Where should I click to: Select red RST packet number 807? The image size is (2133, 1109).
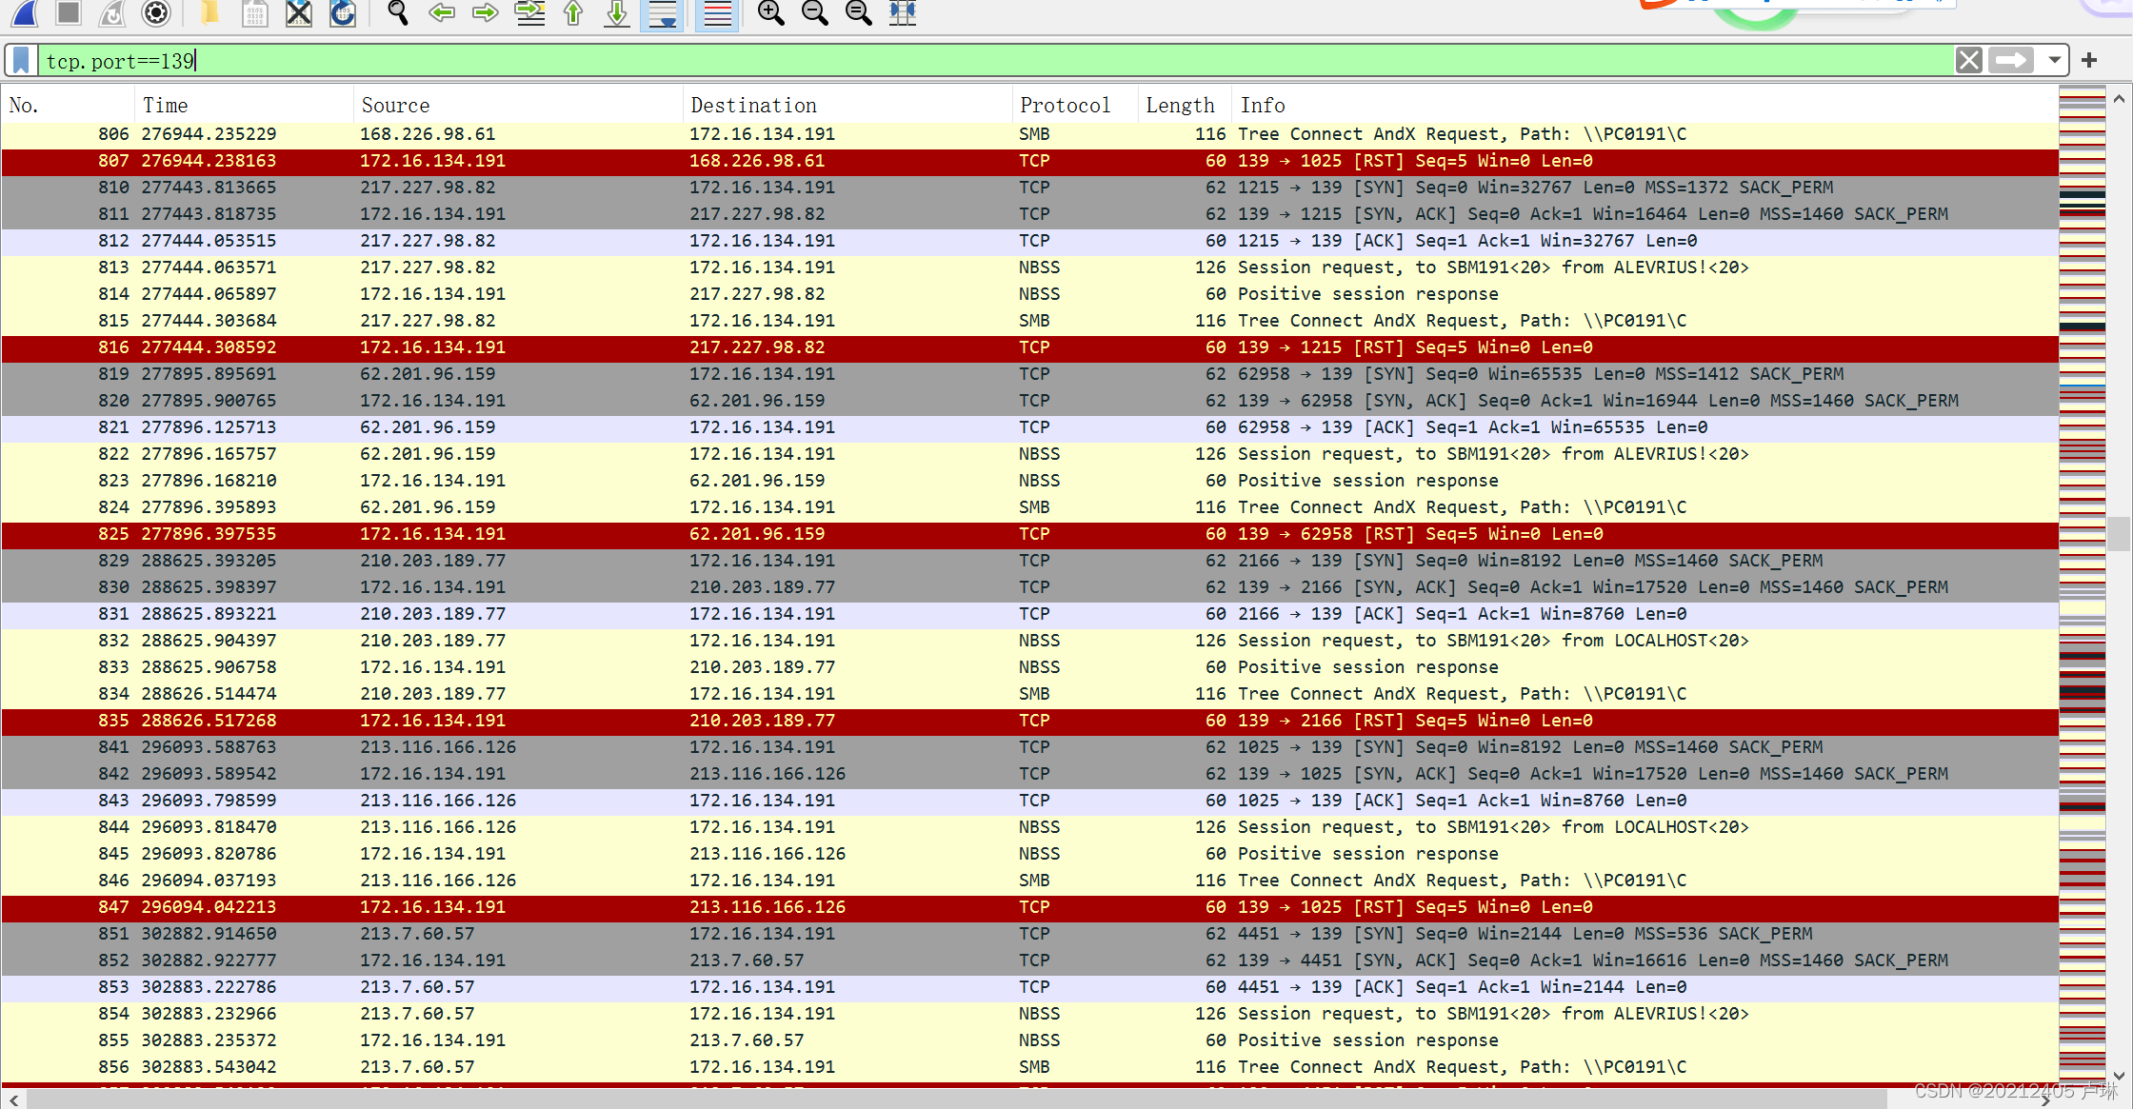(x=1029, y=161)
